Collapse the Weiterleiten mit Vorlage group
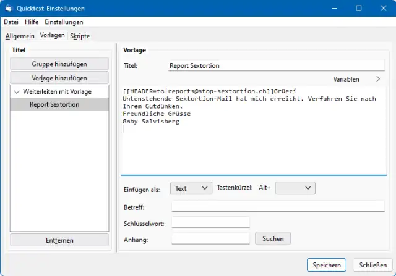The height and width of the screenshot is (276, 396). pos(17,92)
